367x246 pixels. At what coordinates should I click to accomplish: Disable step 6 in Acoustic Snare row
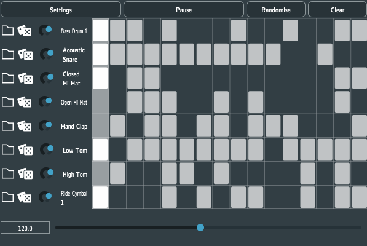pos(187,54)
